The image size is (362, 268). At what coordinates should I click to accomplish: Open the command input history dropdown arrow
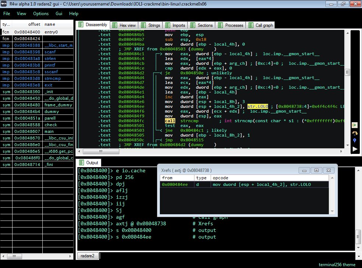[359, 256]
